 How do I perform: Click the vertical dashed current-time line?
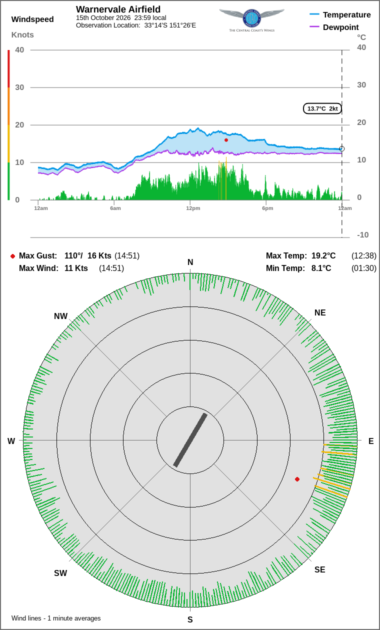coord(342,143)
